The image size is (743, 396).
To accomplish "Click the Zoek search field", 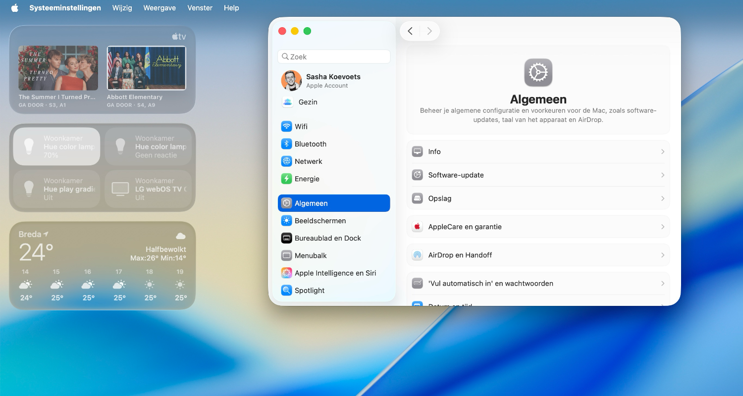I will [334, 56].
